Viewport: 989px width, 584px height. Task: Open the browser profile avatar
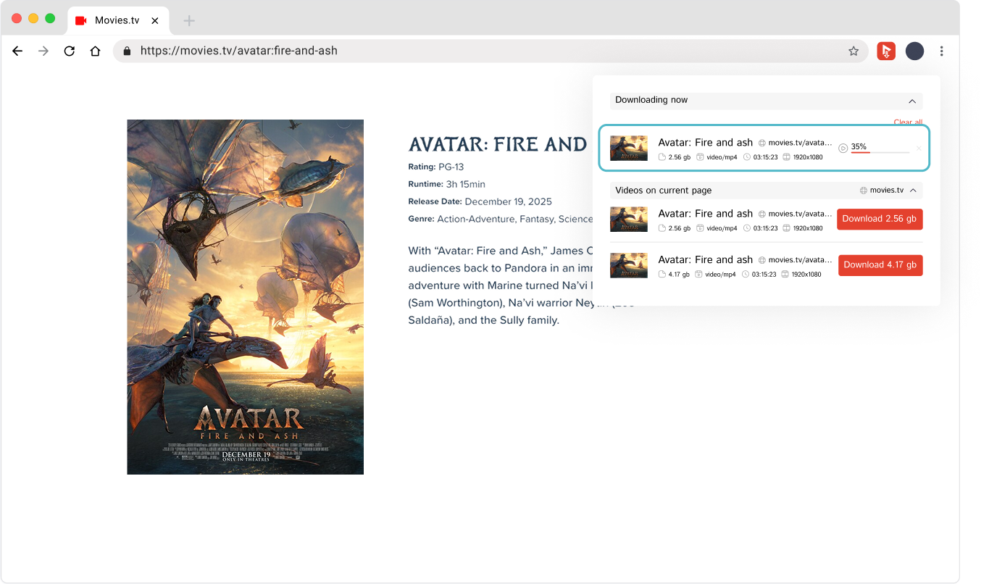pos(914,51)
